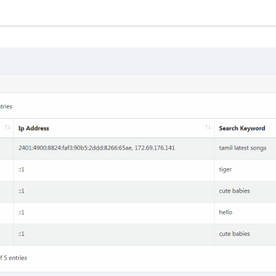Image resolution: width=276 pixels, height=276 pixels.
Task: Click the ::1 address in hello row
Action: [x=21, y=213]
